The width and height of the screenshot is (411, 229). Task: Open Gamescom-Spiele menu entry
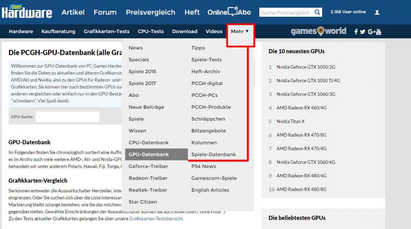214,178
